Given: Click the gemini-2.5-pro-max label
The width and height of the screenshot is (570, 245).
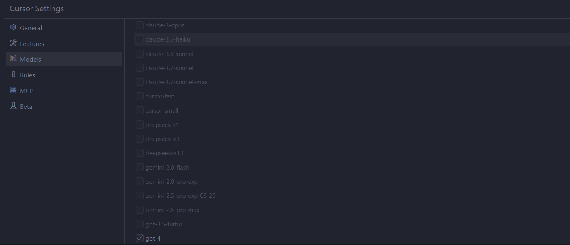Looking at the screenshot, I should click(x=173, y=210).
